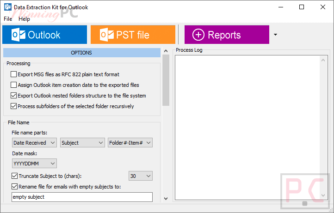Image resolution: width=334 pixels, height=213 pixels.
Task: Click the PST file button
Action: coord(133,35)
